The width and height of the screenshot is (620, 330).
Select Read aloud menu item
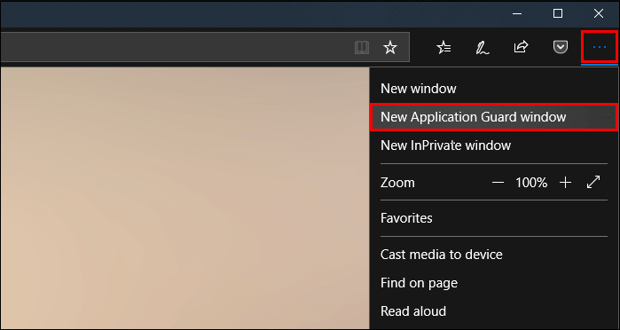click(x=494, y=311)
